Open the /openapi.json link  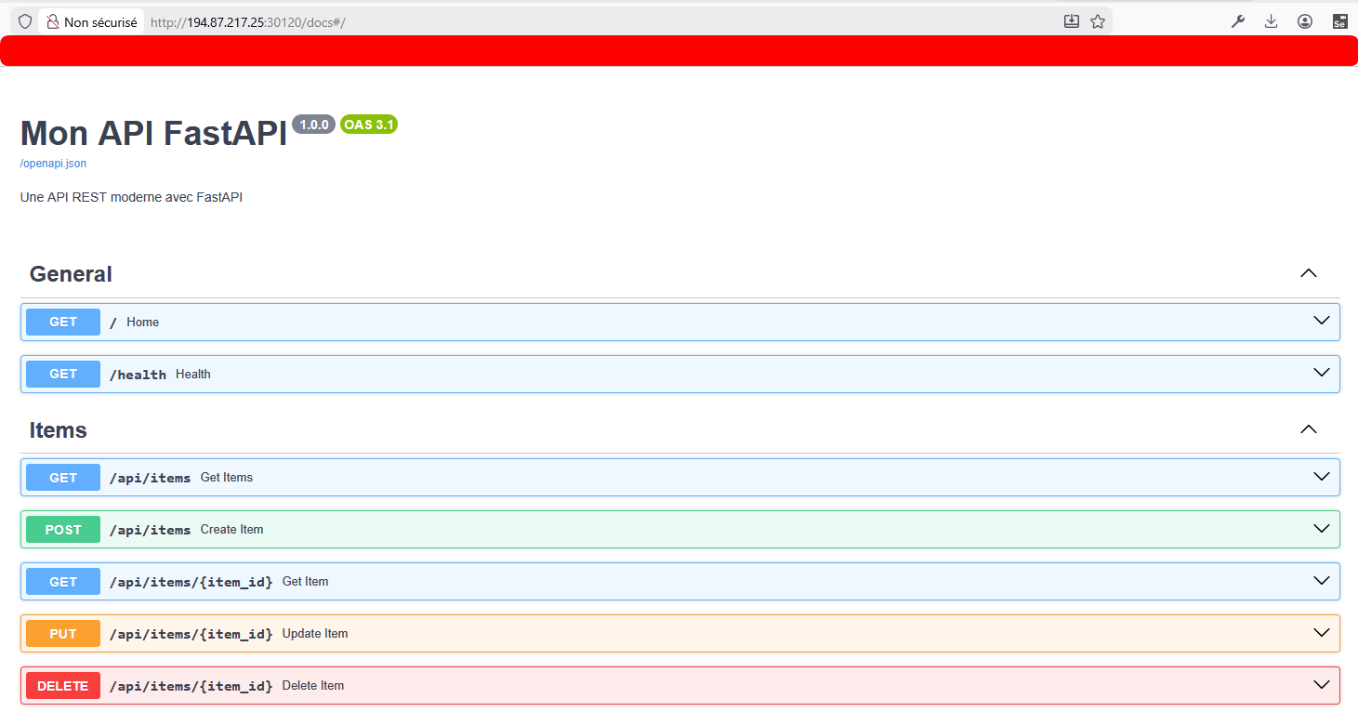point(53,164)
